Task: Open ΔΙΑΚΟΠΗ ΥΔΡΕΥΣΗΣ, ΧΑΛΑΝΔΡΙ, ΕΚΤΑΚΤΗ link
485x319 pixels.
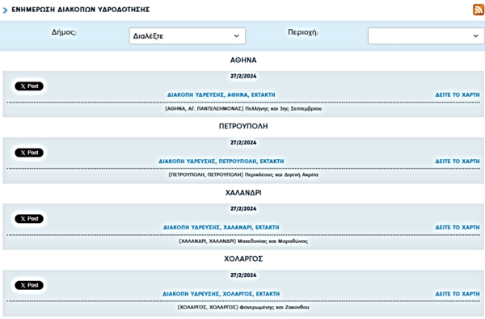Action: pos(221,228)
